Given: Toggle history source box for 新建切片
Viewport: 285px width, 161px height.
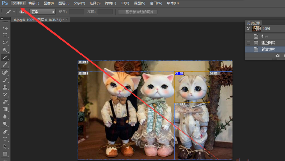Looking at the screenshot, I should [x=248, y=49].
